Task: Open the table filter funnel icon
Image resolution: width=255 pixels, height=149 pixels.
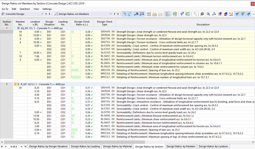Action: click(x=182, y=14)
